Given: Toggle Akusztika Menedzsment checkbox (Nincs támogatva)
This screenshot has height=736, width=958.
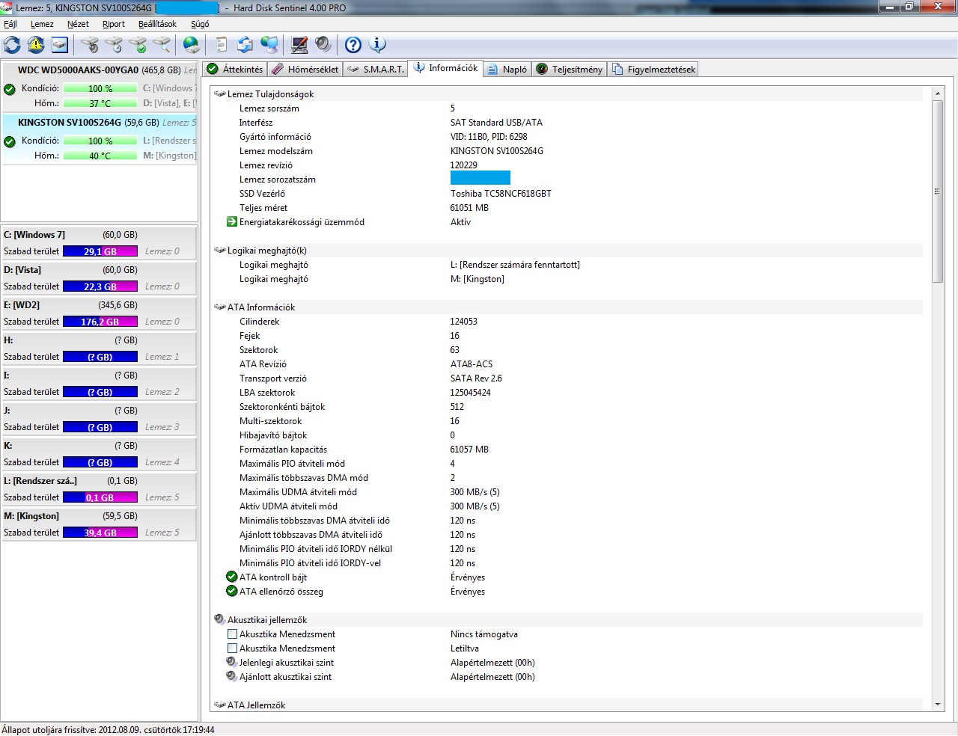Looking at the screenshot, I should (x=232, y=634).
